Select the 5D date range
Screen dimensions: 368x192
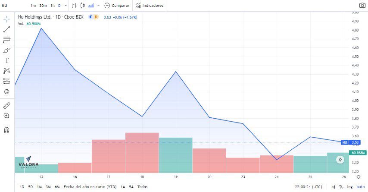pos(31,187)
